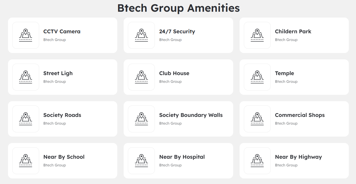Click the Childern Park heading

tap(293, 31)
